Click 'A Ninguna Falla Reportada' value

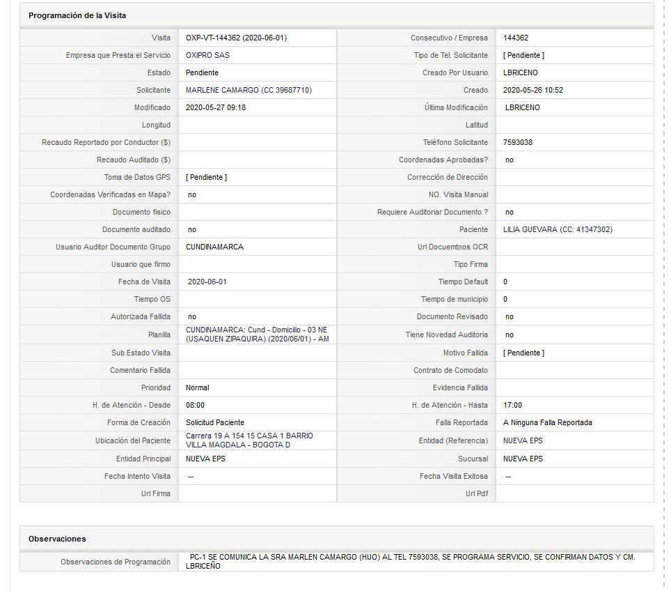click(548, 422)
